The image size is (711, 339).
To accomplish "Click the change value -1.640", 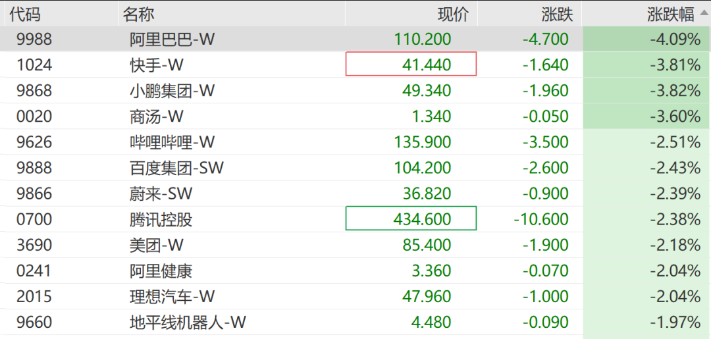I will click(546, 65).
